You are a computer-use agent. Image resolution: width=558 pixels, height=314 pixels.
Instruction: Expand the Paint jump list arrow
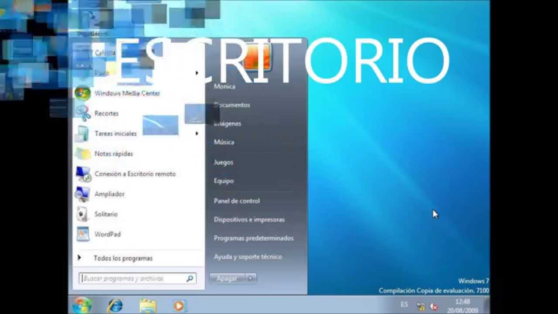pos(197,73)
